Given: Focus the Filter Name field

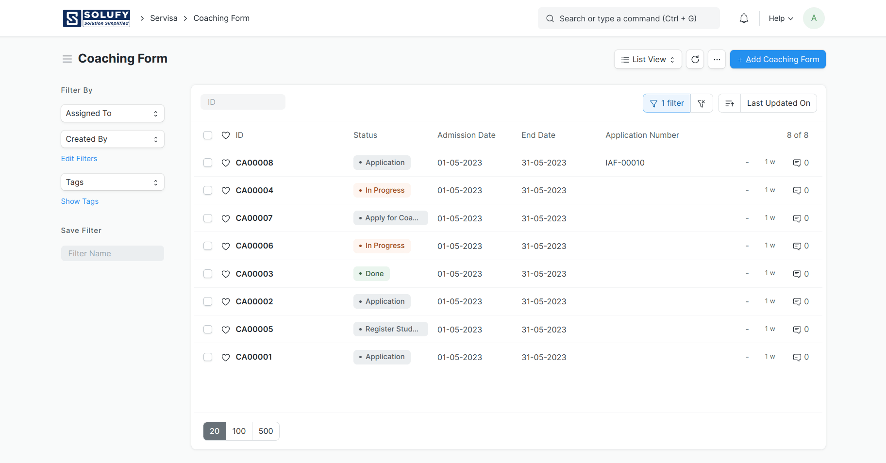Looking at the screenshot, I should coord(113,253).
